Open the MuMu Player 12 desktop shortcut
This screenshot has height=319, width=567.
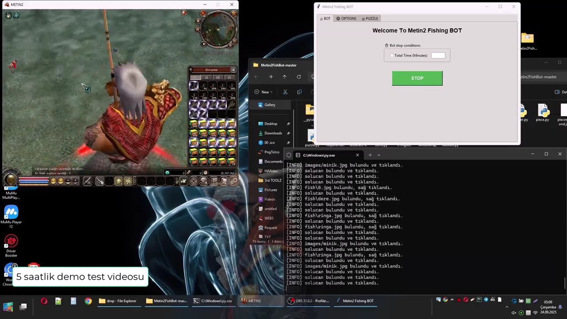11,217
